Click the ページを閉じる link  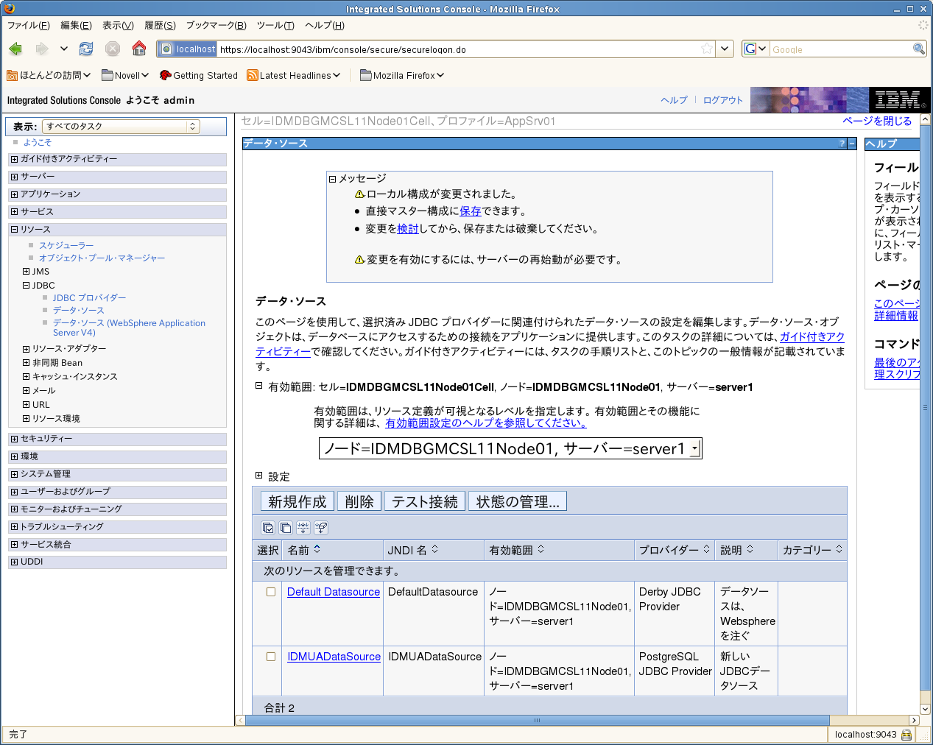(x=877, y=121)
